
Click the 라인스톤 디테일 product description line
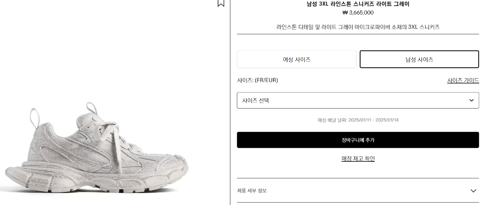pos(358,27)
